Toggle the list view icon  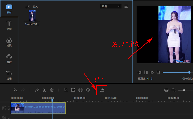(x=126, y=6)
